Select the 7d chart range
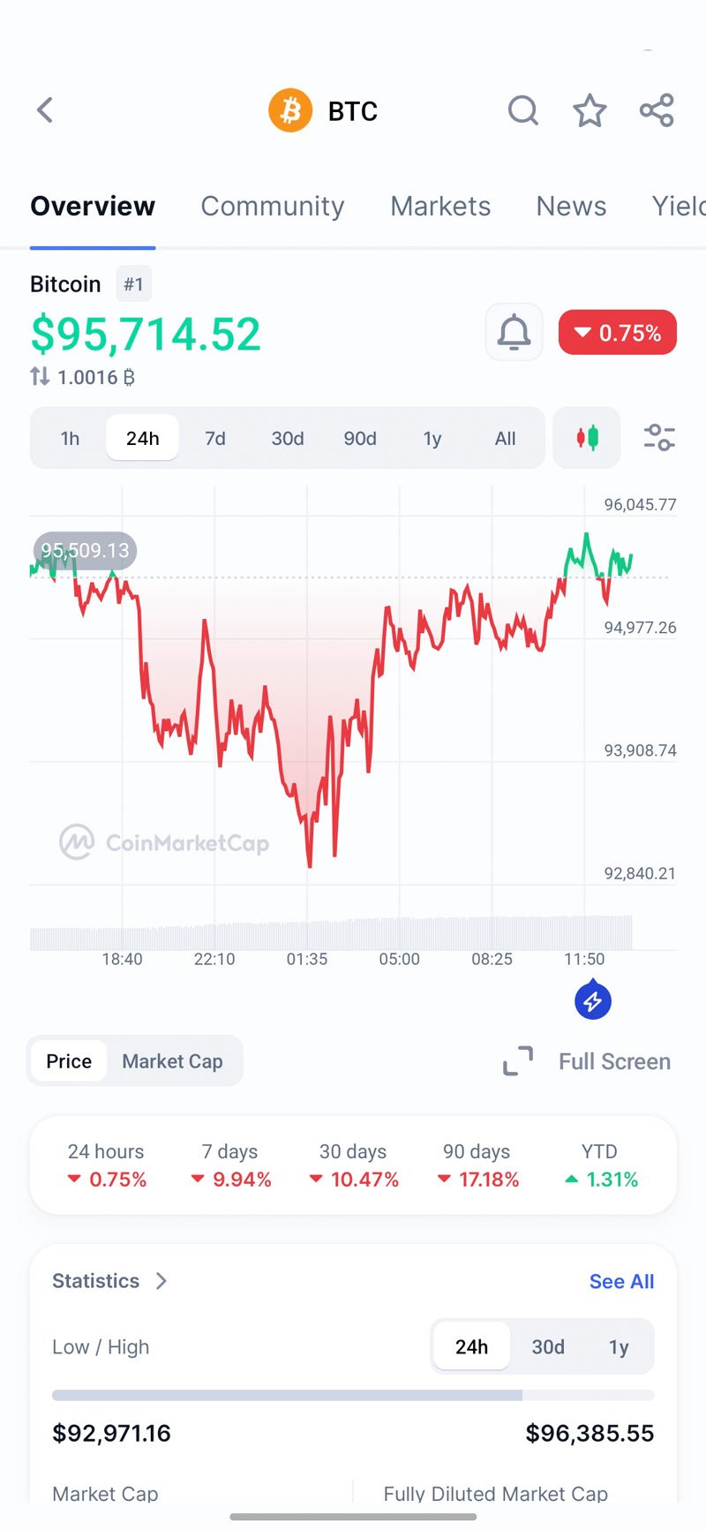This screenshot has height=1530, width=706. click(x=215, y=439)
